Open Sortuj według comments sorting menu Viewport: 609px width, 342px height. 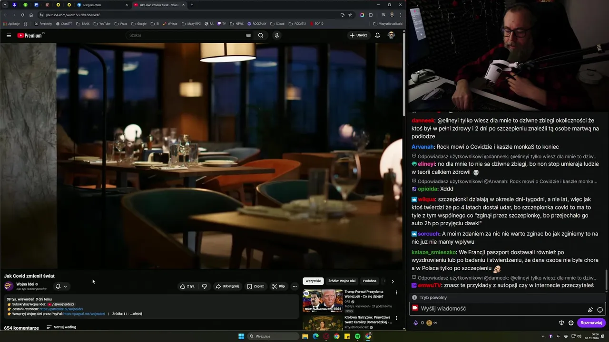tap(61, 327)
